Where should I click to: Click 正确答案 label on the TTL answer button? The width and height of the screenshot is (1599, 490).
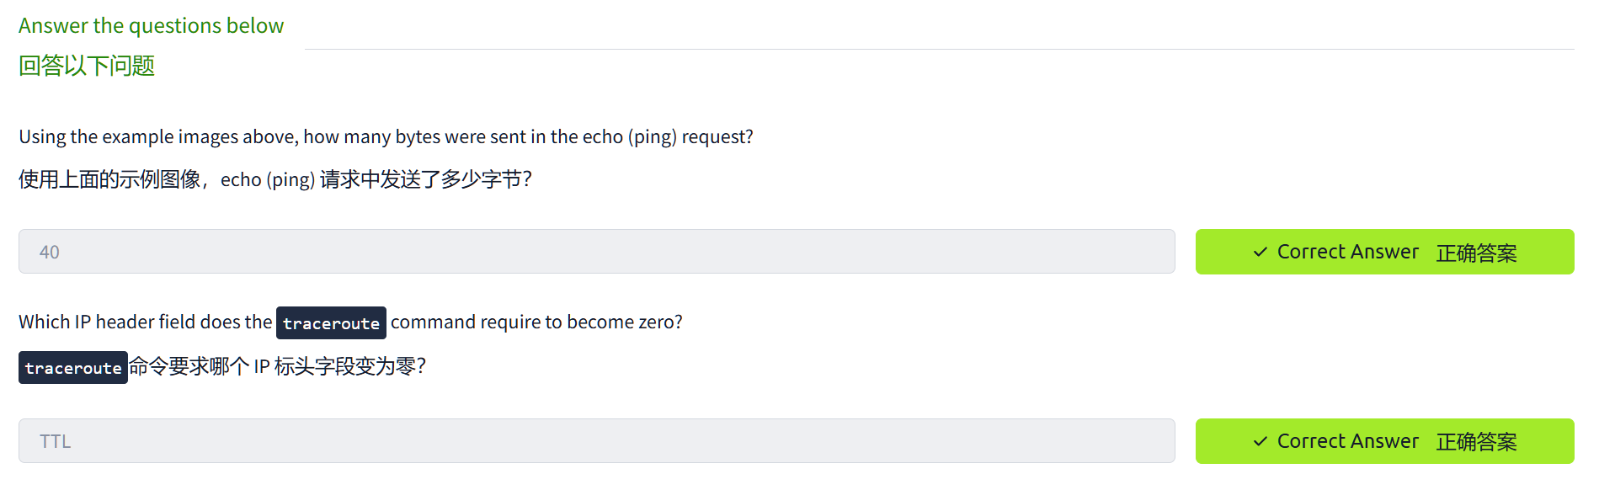[1476, 442]
